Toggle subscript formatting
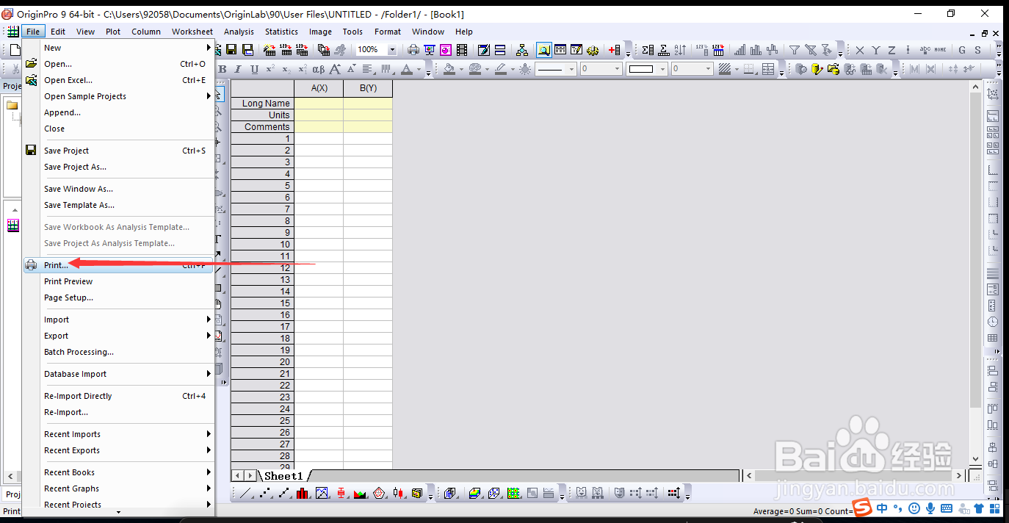 (286, 69)
